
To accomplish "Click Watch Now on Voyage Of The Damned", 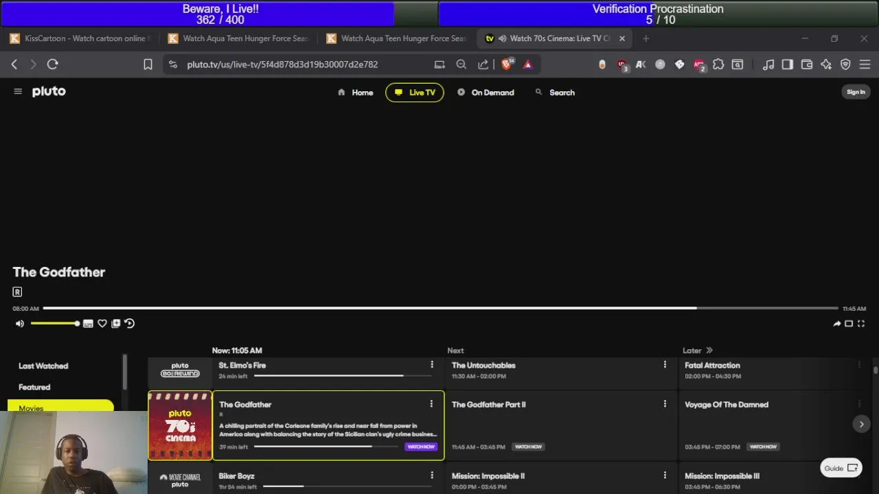I will click(763, 447).
